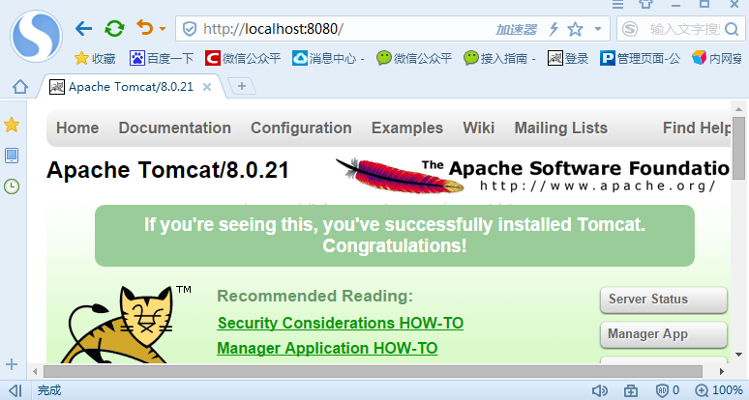Open Security Considerations HOW-TO link

click(x=341, y=323)
